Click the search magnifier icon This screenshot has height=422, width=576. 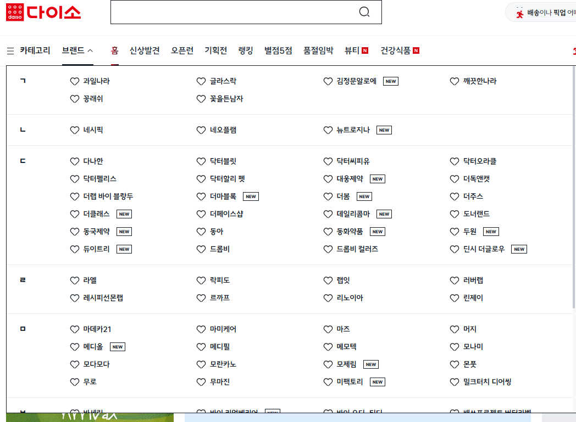point(364,12)
